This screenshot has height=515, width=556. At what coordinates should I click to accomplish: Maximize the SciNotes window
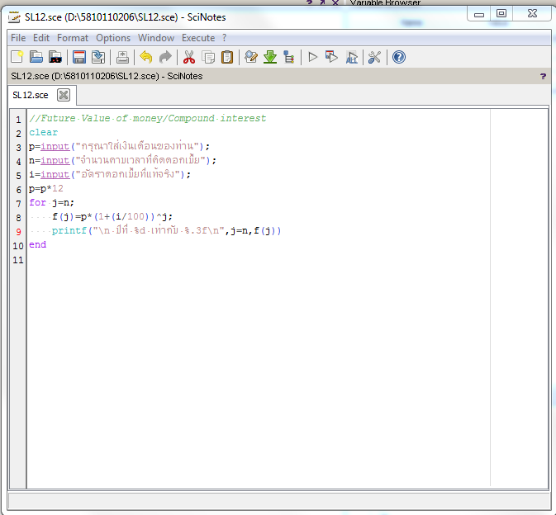click(x=501, y=14)
